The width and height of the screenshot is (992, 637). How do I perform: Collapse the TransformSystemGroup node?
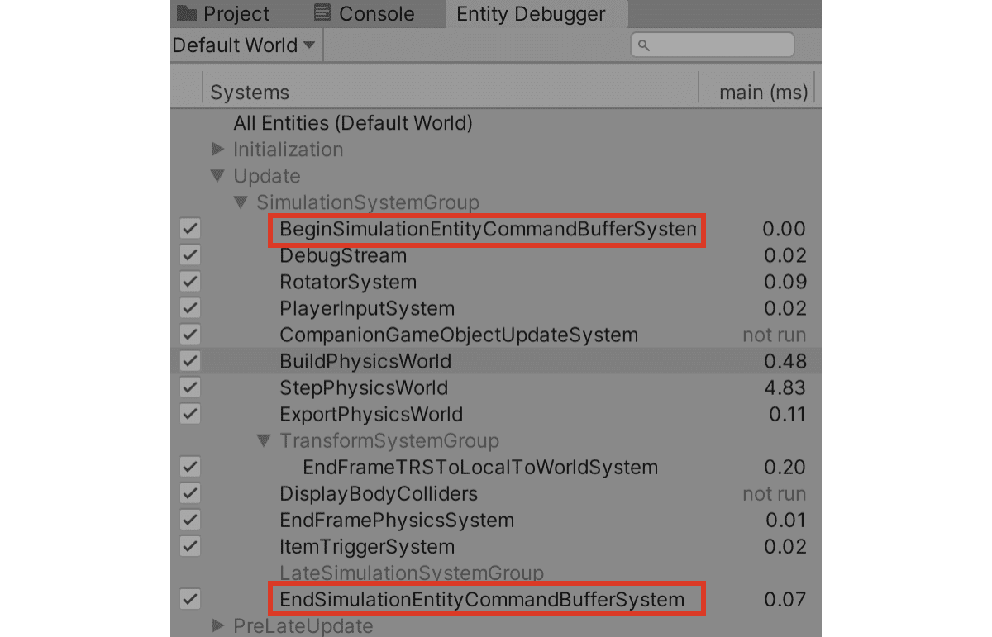(264, 440)
